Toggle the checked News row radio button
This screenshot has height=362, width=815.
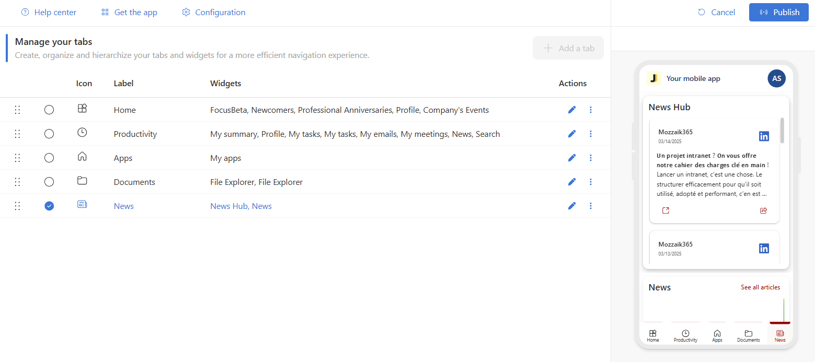[49, 206]
